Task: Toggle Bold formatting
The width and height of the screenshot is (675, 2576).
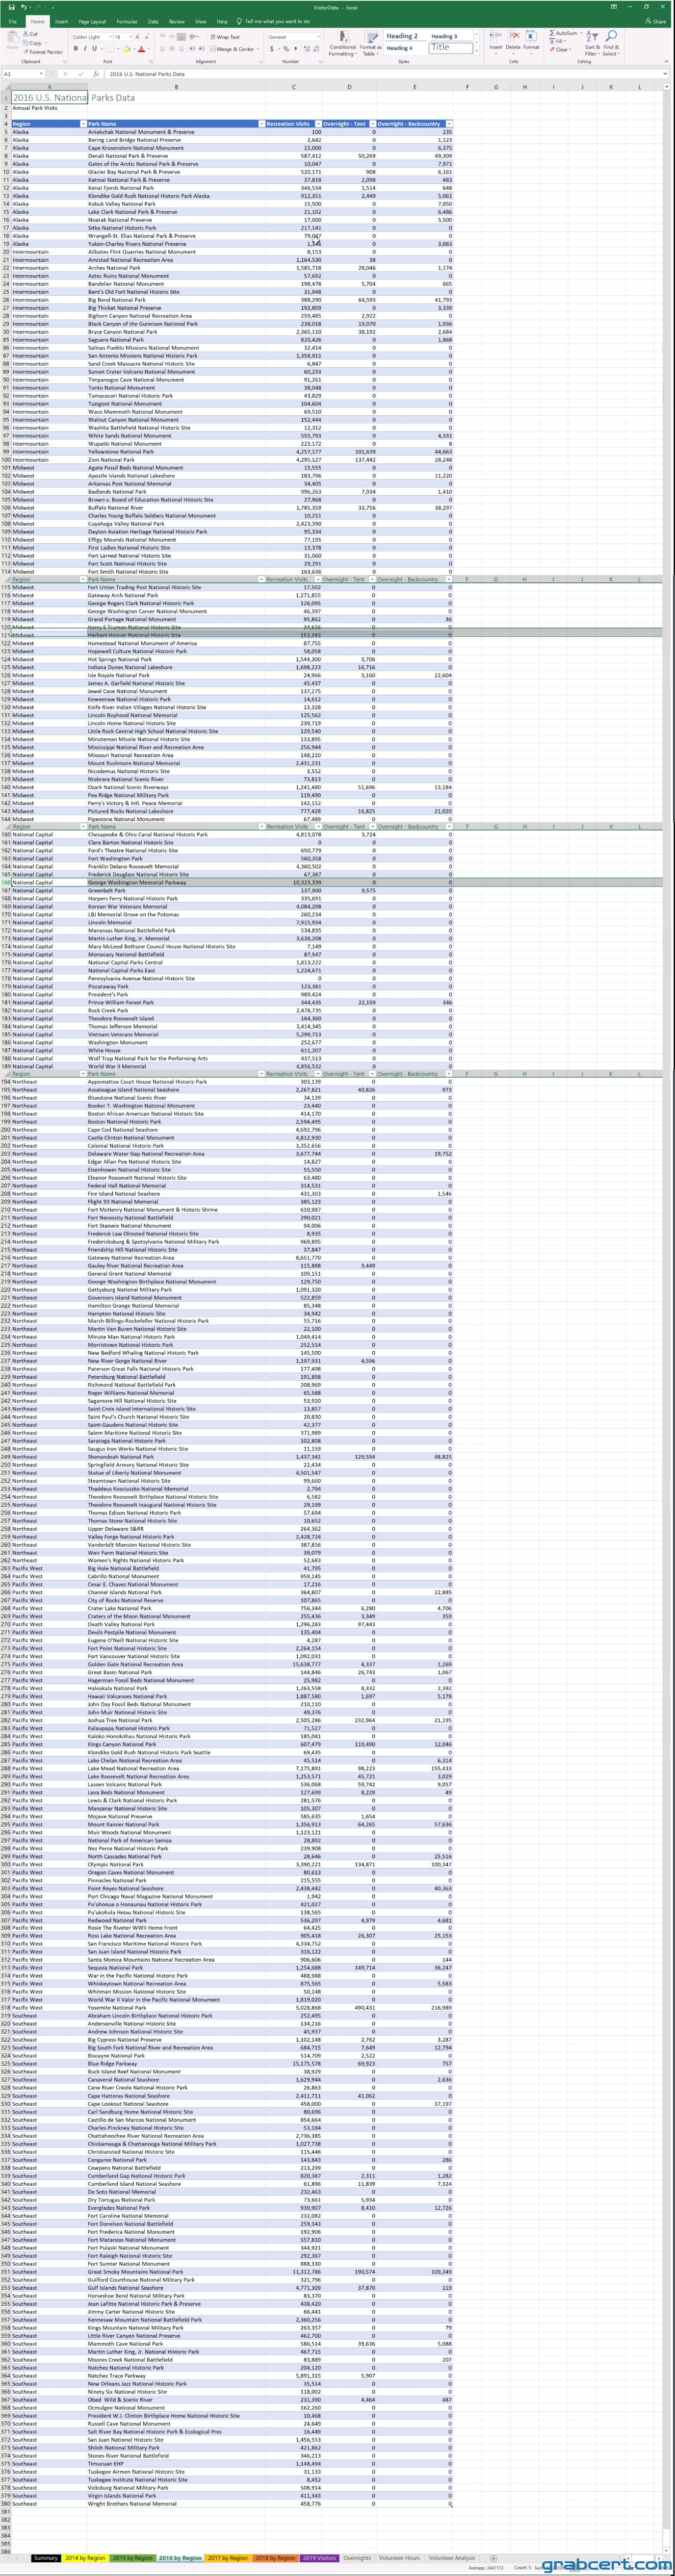Action: [x=76, y=49]
